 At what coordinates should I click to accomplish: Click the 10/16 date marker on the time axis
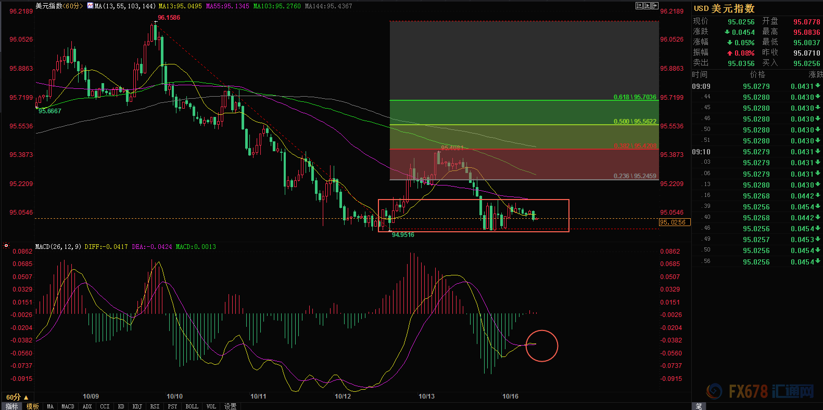(x=510, y=396)
